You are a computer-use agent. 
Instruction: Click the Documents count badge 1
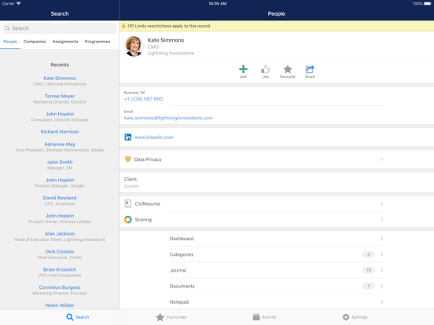tap(369, 286)
